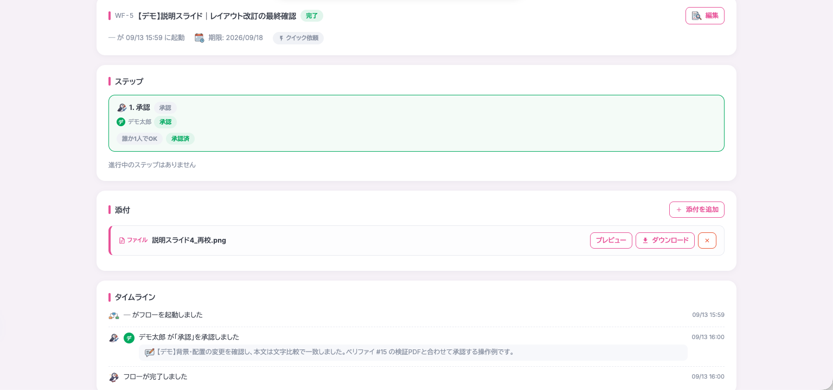Remove the attachment with the X button

pos(707,240)
